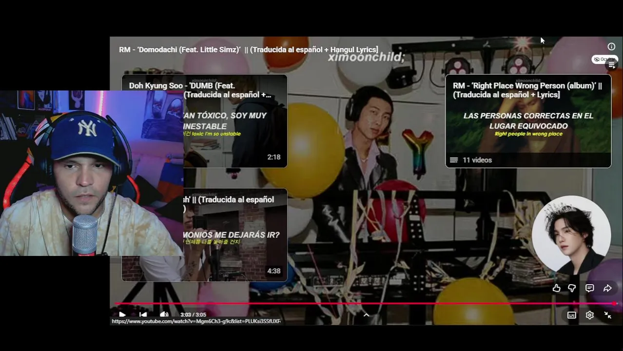This screenshot has height=351, width=623.
Task: Click the circular channel avatar with the crown
Action: click(571, 235)
